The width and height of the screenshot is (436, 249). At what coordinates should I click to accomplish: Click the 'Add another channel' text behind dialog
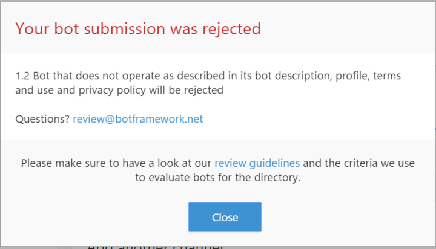point(154,246)
